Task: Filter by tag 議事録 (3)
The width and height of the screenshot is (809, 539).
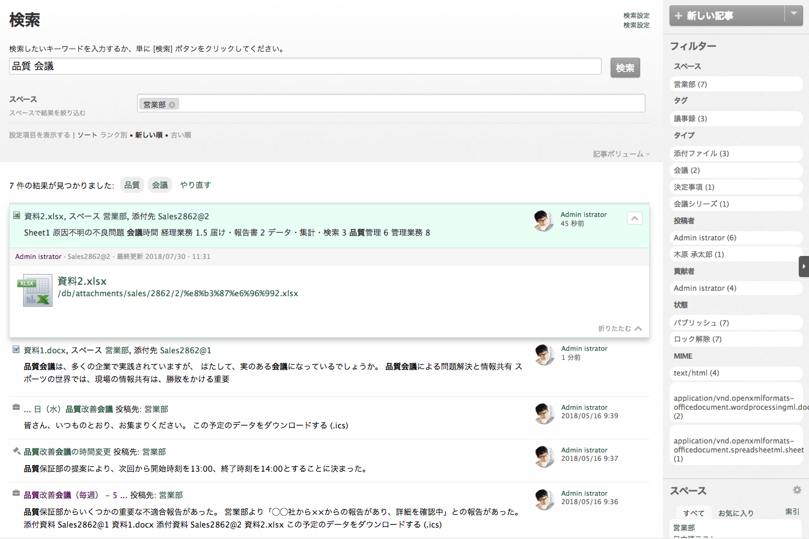Action: point(736,118)
